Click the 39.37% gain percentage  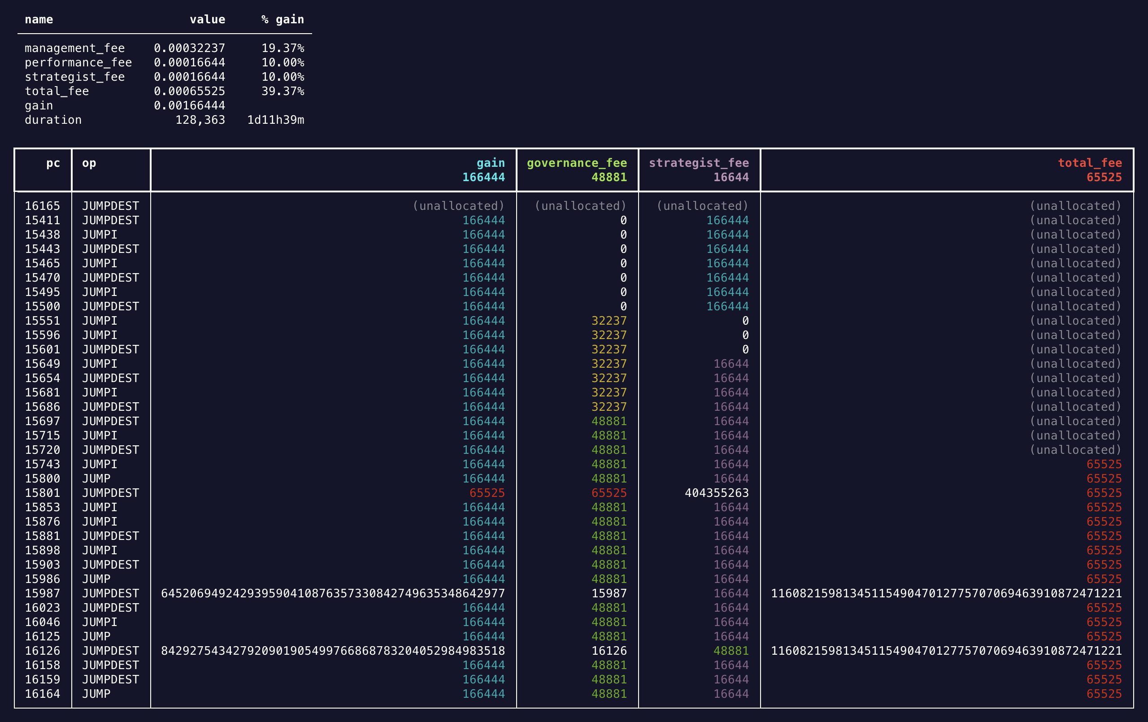point(283,91)
